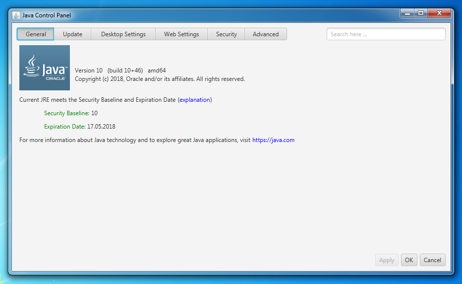Click the Expiration Date 17.05.2018 text

[x=79, y=126]
